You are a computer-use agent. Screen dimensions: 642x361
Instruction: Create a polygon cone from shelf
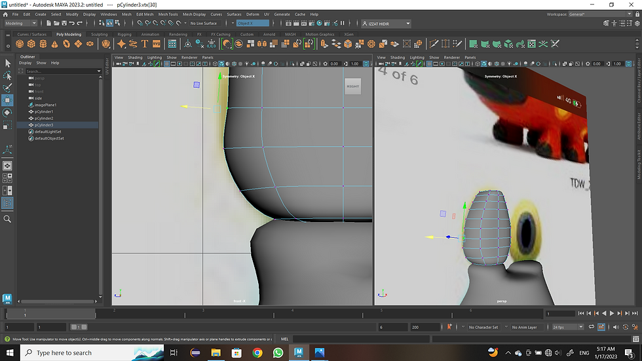point(54,44)
